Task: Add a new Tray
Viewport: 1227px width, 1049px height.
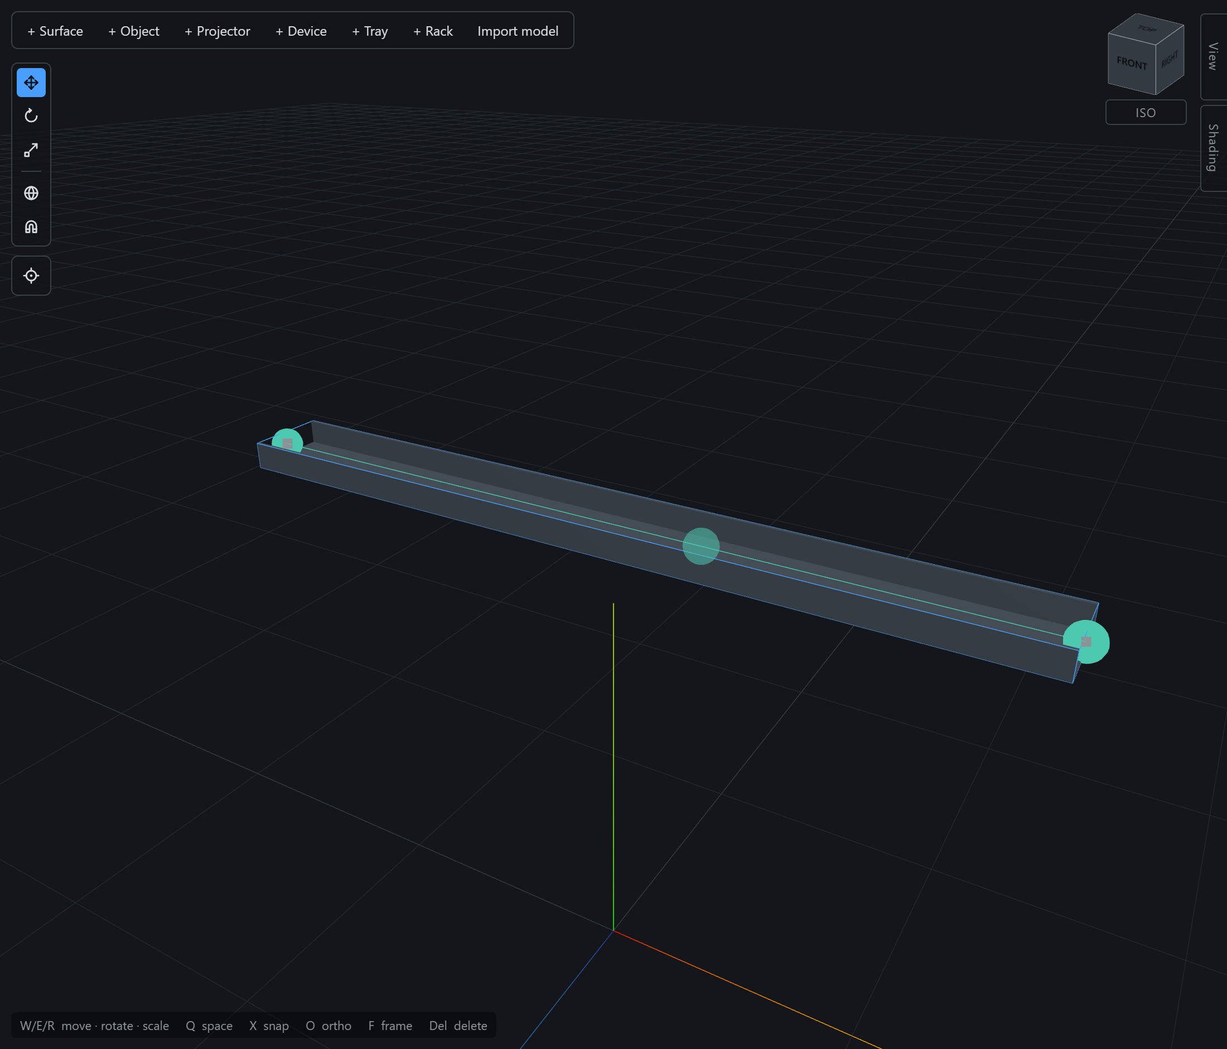Action: [370, 31]
